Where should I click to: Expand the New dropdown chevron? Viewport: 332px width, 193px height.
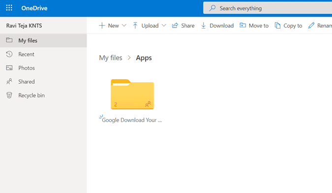[x=124, y=26]
